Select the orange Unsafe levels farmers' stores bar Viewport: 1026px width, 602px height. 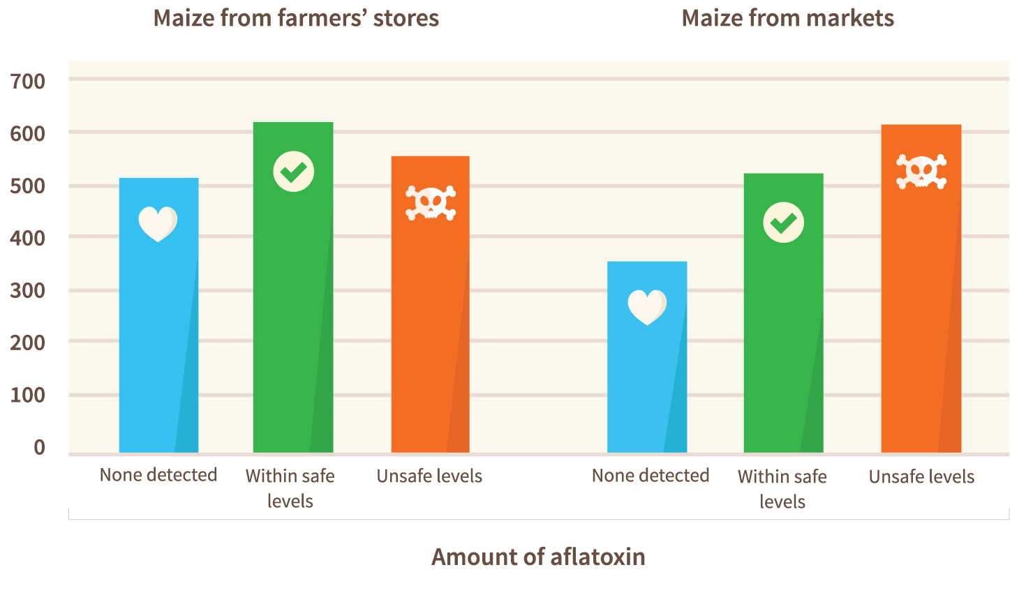coord(431,305)
